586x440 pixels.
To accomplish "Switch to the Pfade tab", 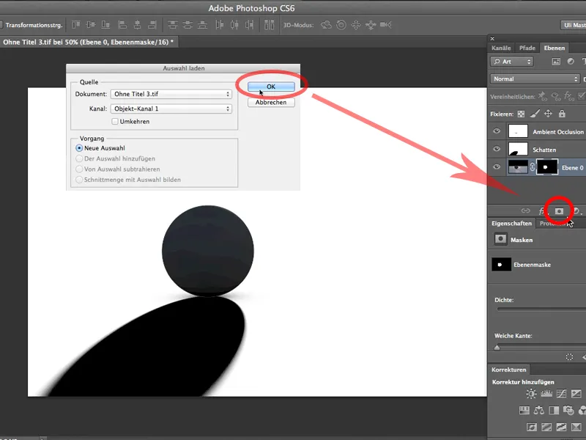I will [527, 48].
